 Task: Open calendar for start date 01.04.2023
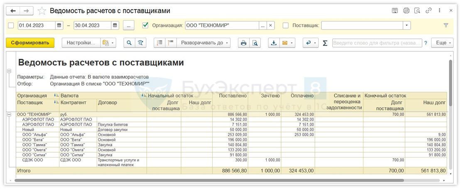pyautogui.click(x=59, y=25)
